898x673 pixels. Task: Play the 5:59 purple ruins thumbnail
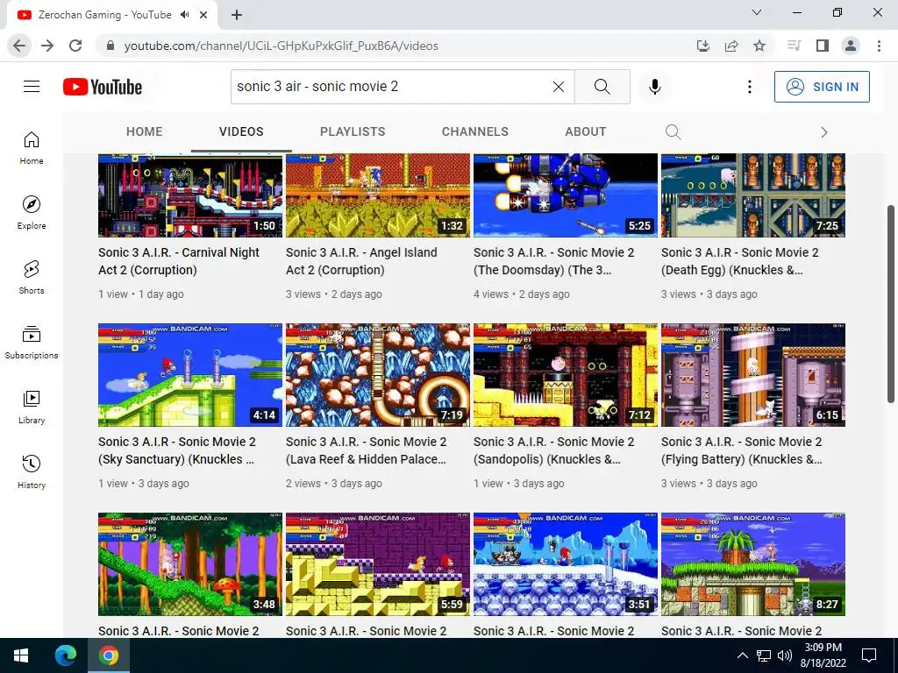tap(378, 564)
